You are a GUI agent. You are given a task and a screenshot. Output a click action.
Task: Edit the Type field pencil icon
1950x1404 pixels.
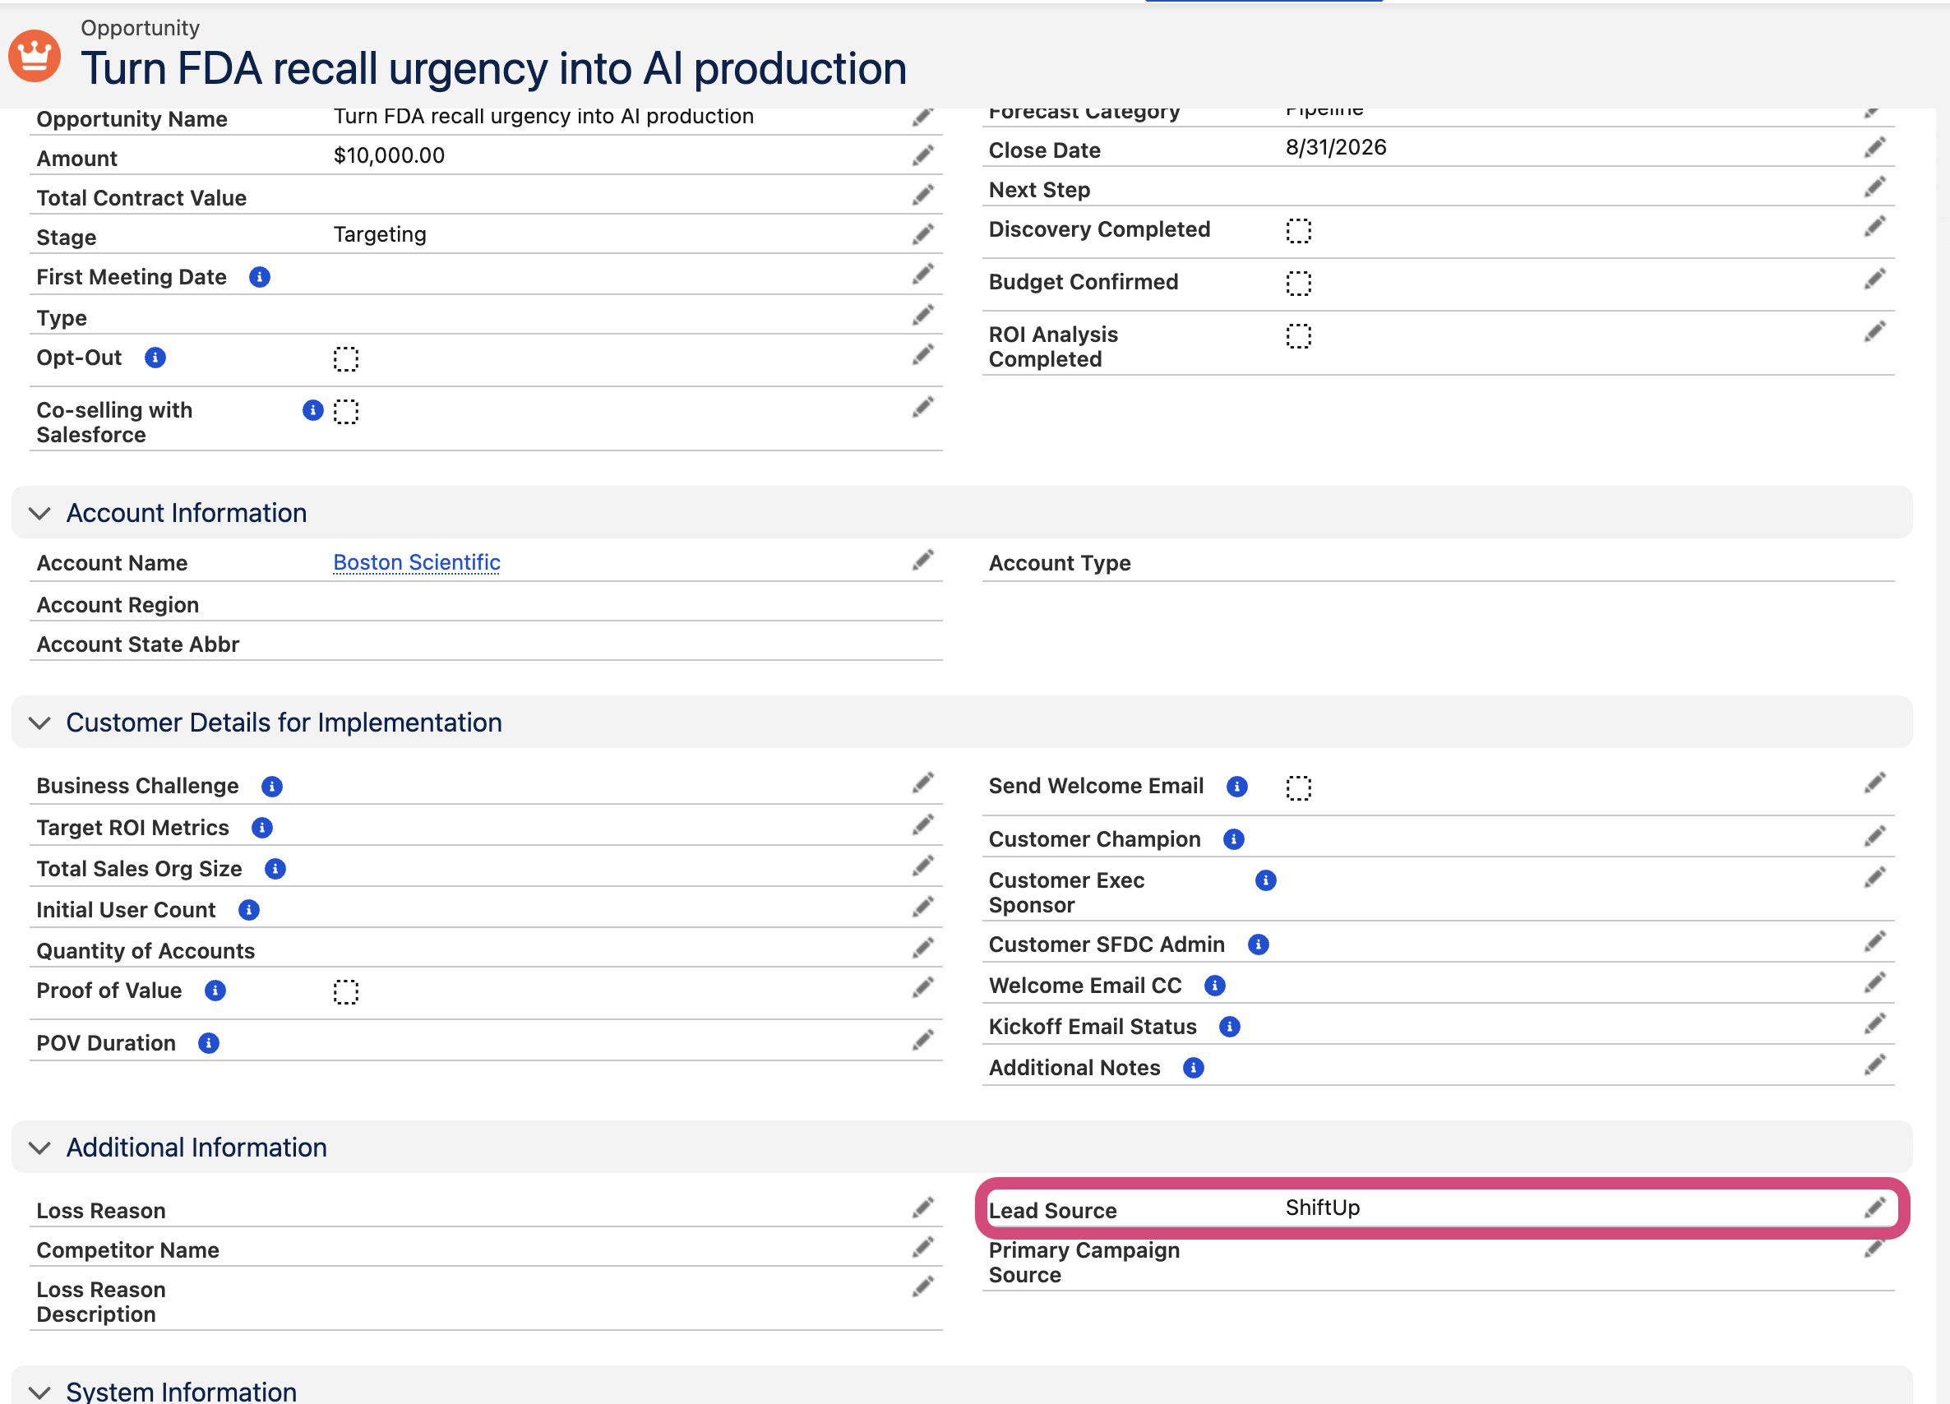pyautogui.click(x=922, y=316)
